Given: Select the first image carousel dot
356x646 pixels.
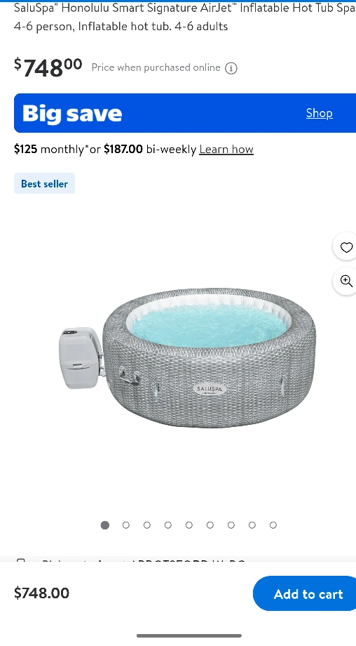Looking at the screenshot, I should click(105, 525).
